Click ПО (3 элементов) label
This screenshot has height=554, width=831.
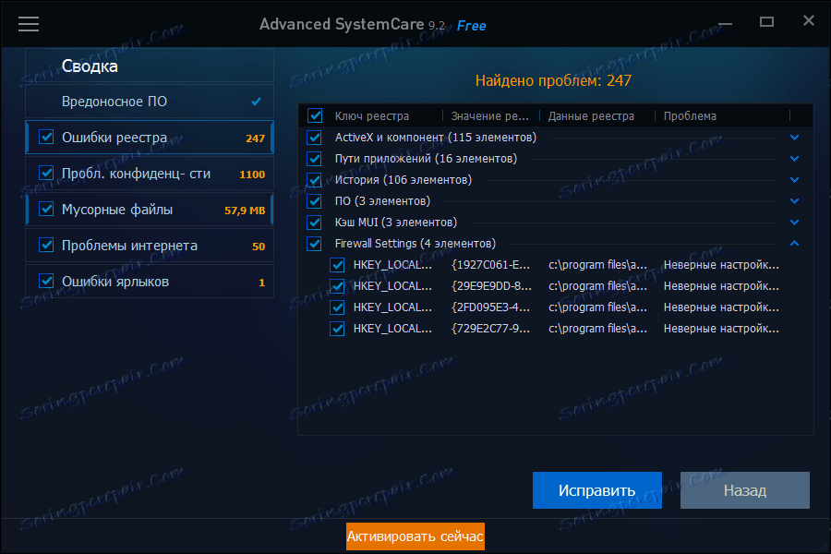pos(382,201)
